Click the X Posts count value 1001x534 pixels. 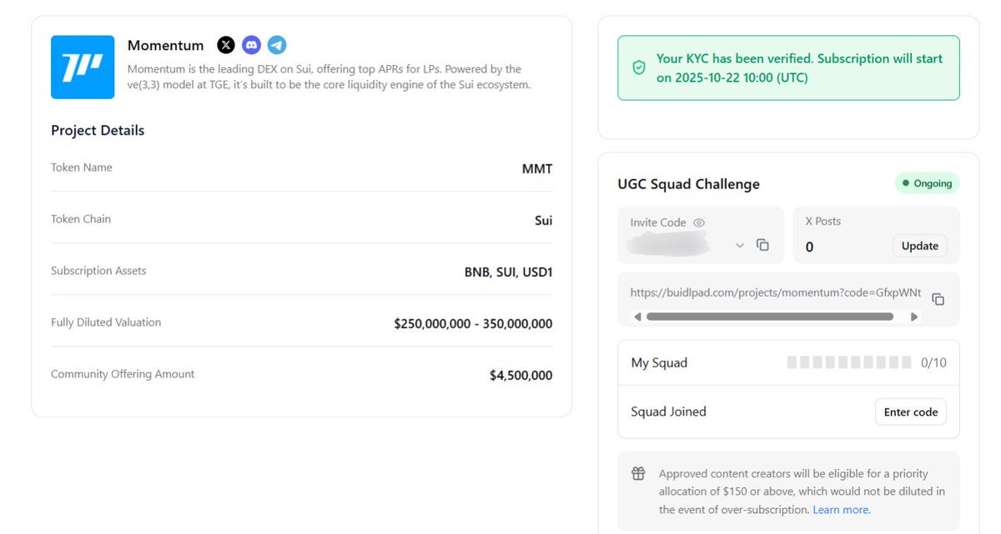pyautogui.click(x=809, y=247)
